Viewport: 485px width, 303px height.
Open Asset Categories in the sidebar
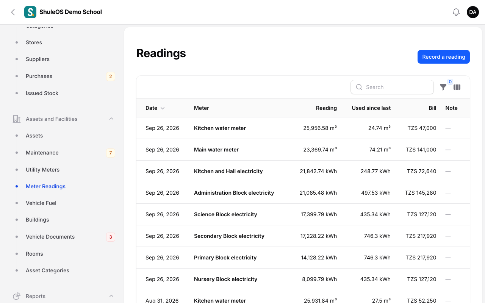47,270
